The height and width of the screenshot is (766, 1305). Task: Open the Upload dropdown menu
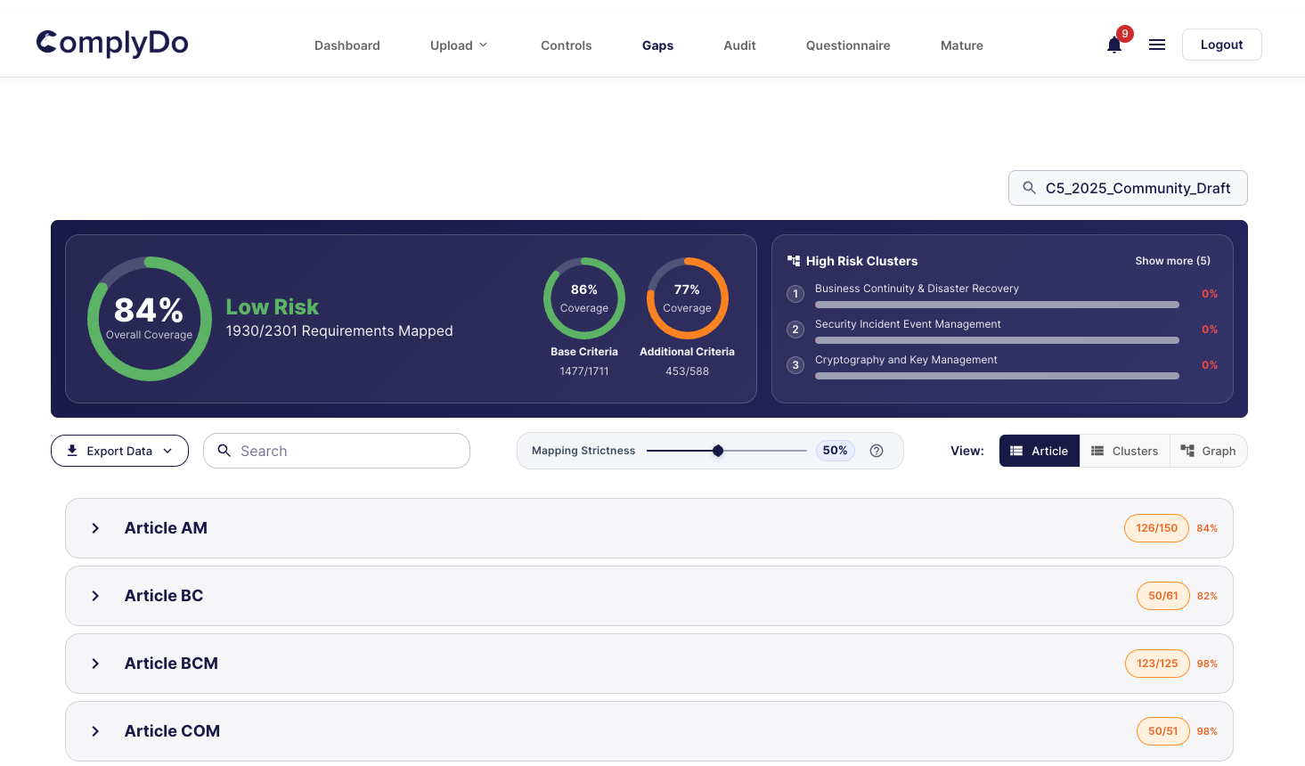[459, 45]
